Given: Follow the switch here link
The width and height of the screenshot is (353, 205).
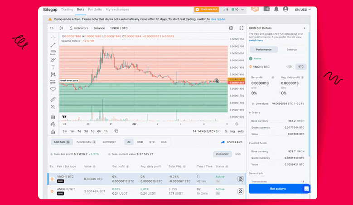Looking at the screenshot, I should pyautogui.click(x=256, y=40).
